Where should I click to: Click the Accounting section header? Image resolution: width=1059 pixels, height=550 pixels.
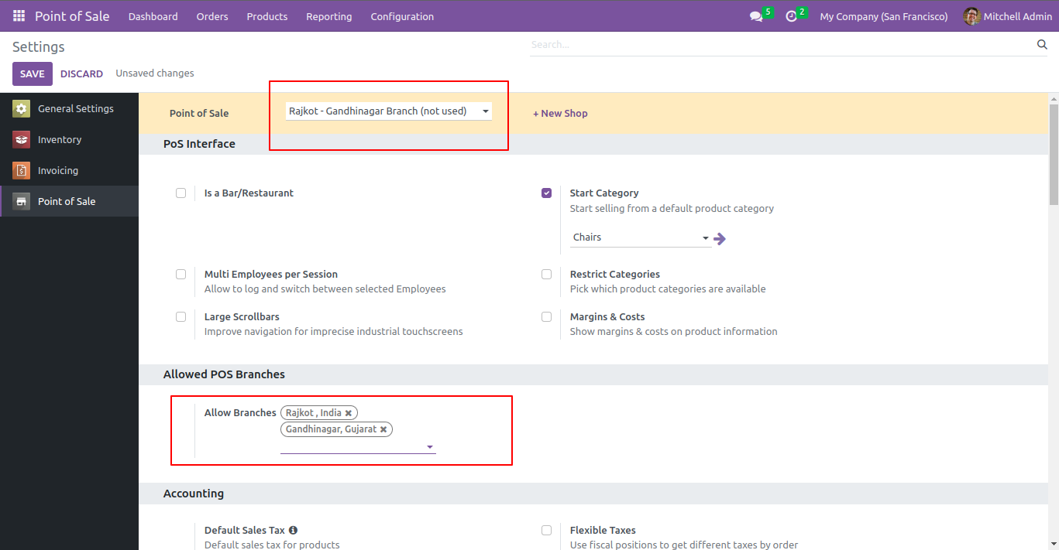(194, 494)
